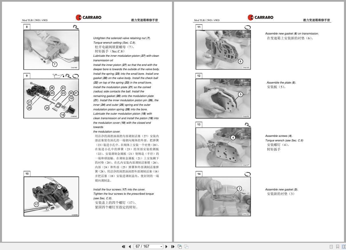The width and height of the screenshot is (346, 250).
Task: Switch to single page view
Action: pos(331,247)
